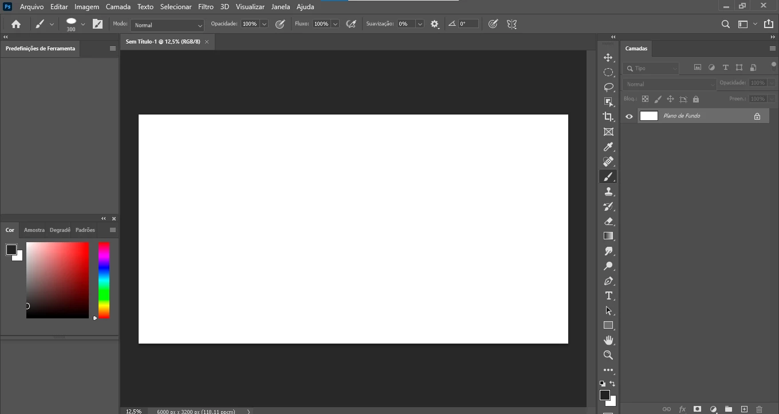
Task: Select the Hand tool
Action: coord(608,340)
